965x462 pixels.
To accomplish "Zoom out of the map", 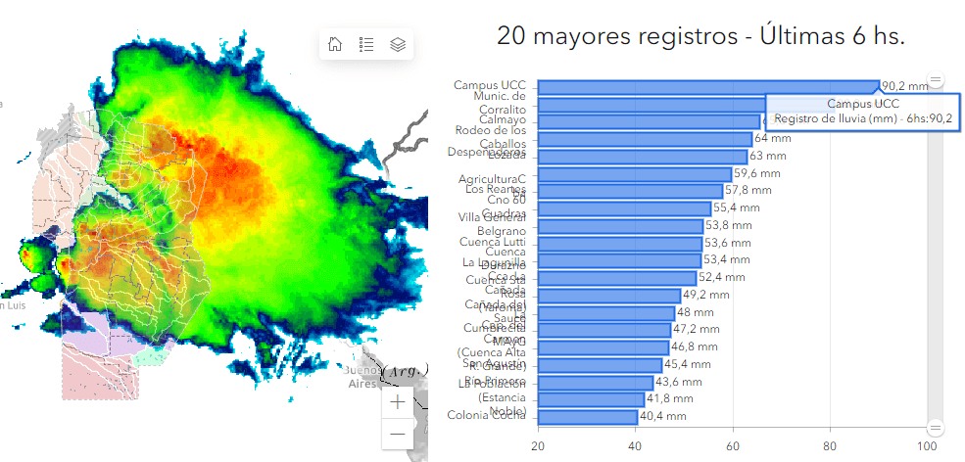I will pos(398,434).
